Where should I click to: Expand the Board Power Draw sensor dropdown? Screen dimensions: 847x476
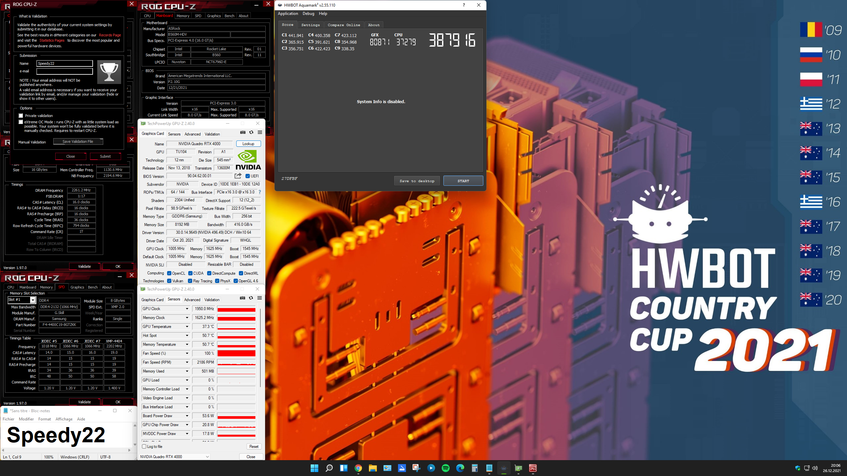[187, 416]
